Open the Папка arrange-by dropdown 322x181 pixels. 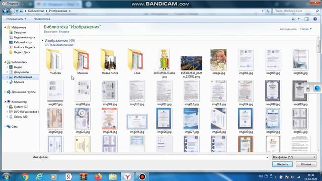(306, 29)
